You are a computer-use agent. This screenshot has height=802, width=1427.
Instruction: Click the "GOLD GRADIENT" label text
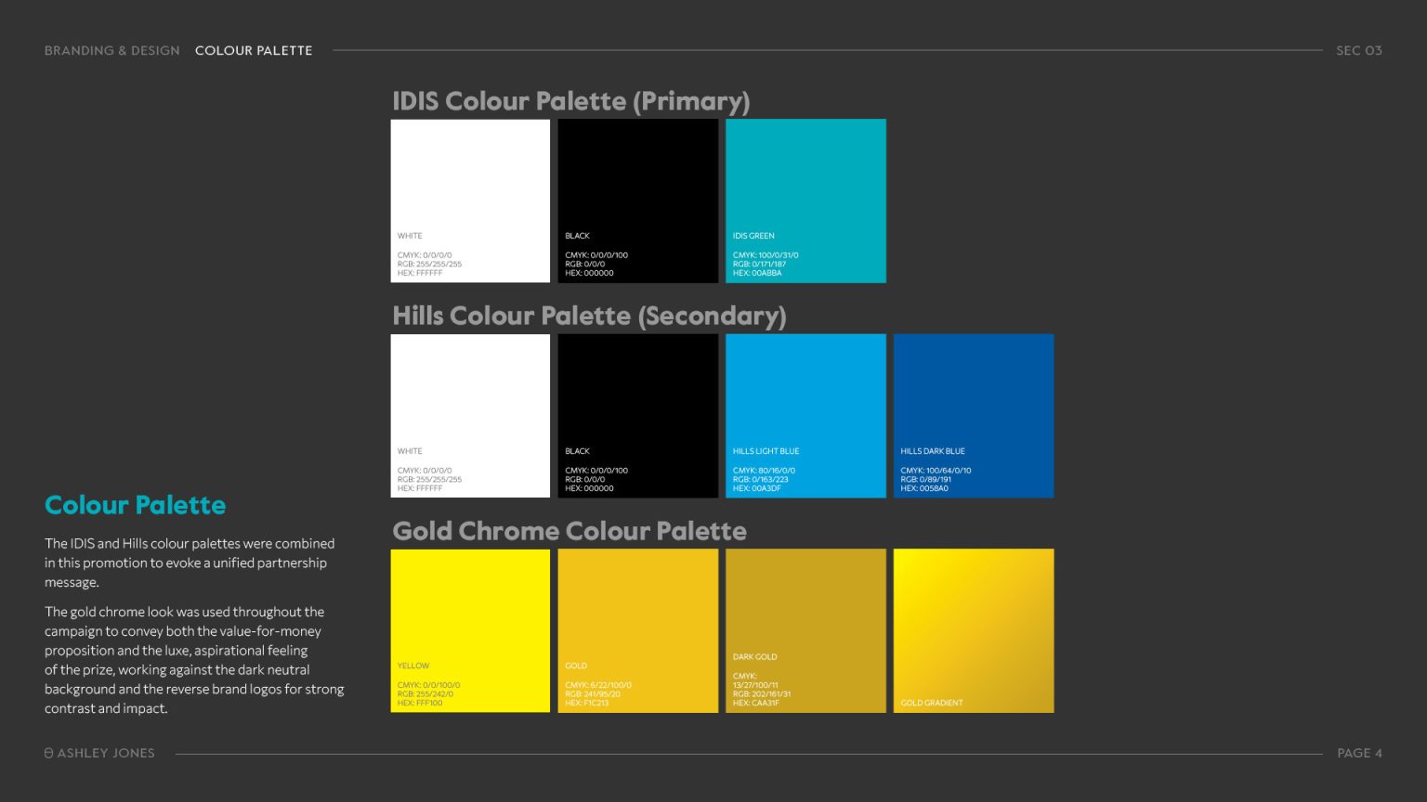tap(932, 704)
